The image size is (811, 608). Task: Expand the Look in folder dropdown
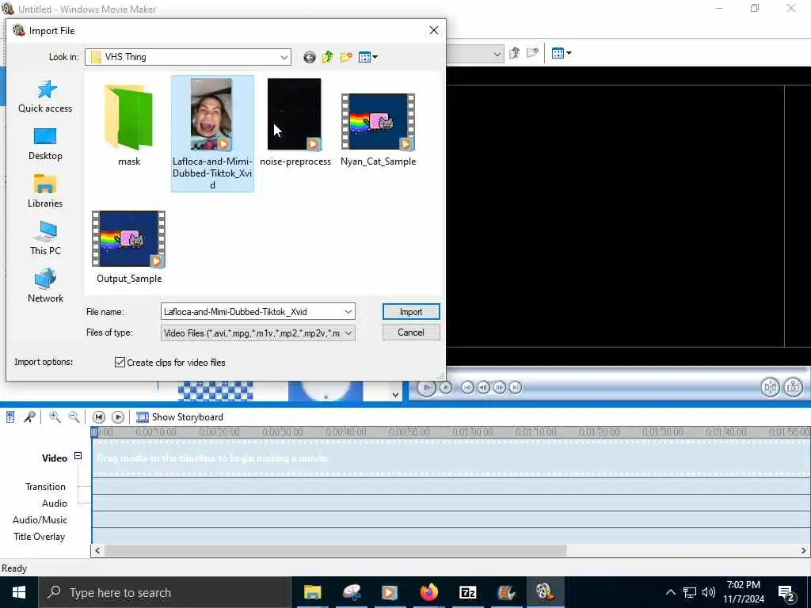click(284, 57)
